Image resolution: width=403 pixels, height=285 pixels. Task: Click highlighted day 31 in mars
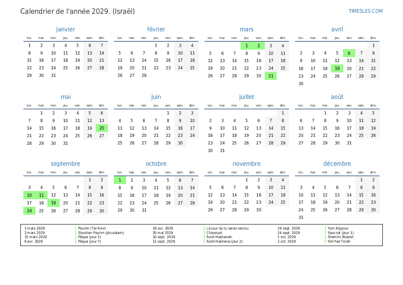[x=271, y=76]
